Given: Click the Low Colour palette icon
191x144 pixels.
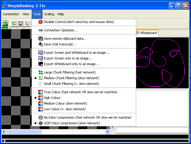Looking at the screenshot, I should click(x=41, y=109).
